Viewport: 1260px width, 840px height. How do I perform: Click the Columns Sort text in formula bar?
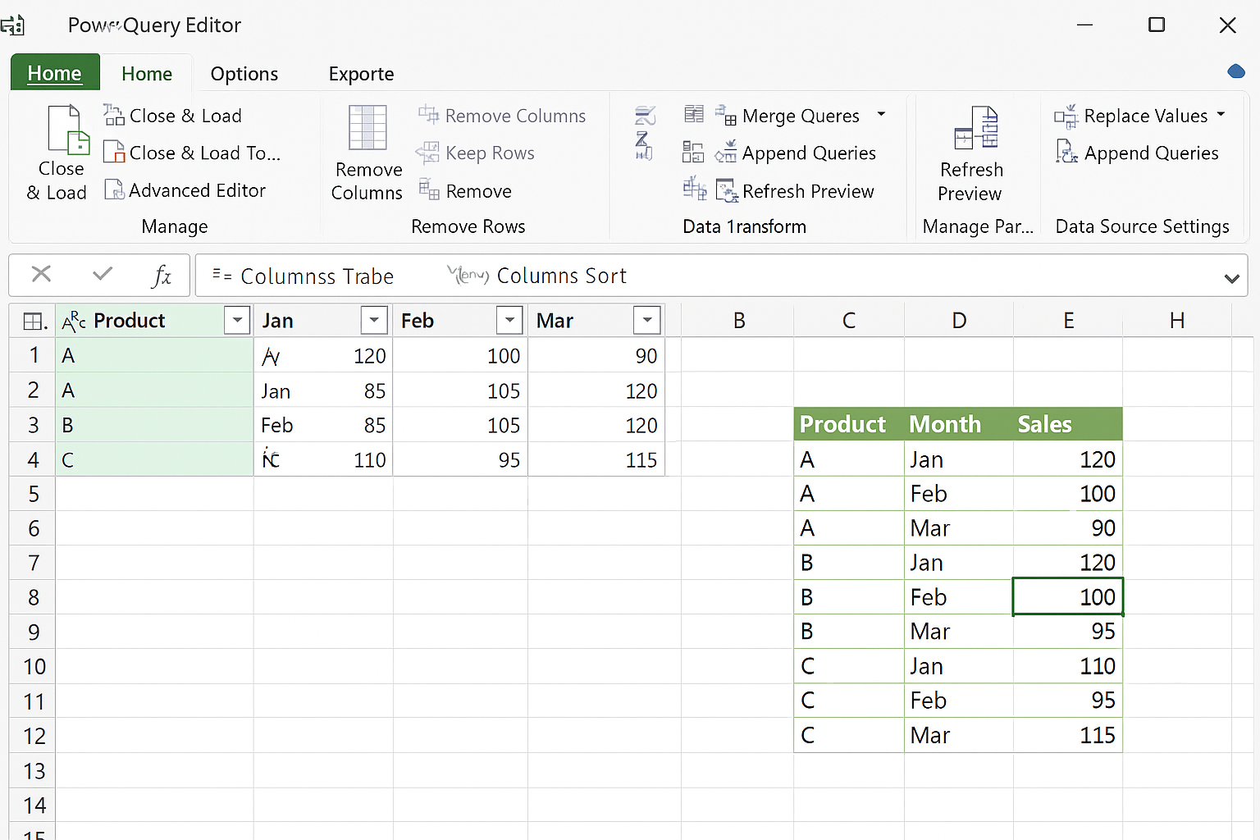click(562, 276)
